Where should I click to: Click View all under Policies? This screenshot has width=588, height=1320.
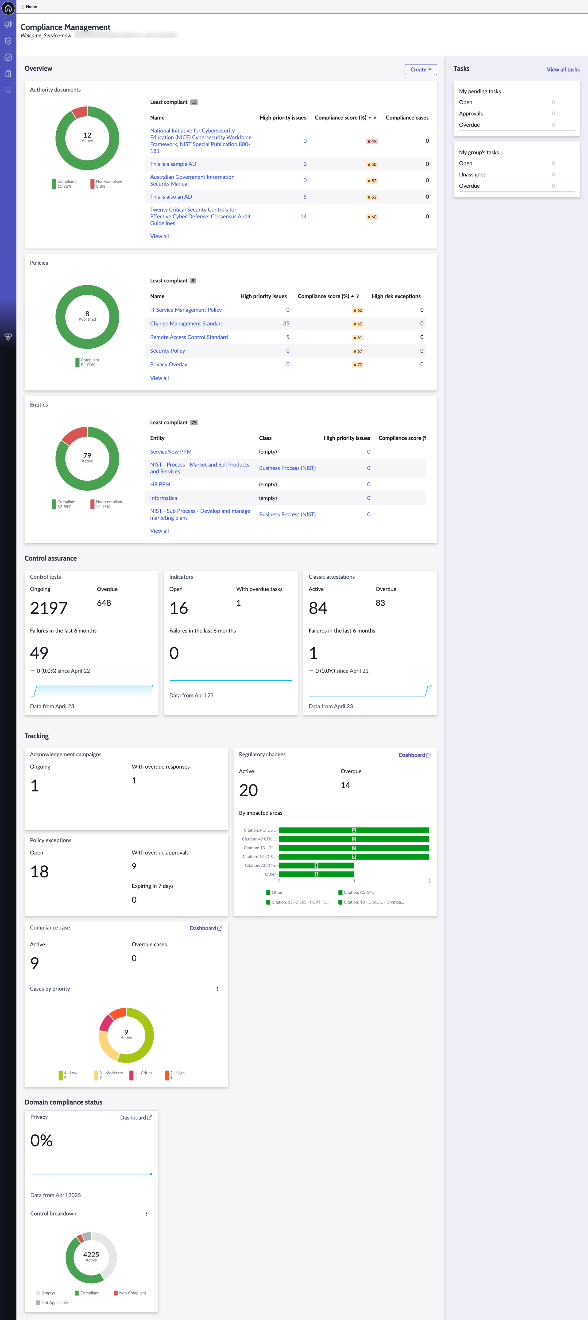coord(159,378)
